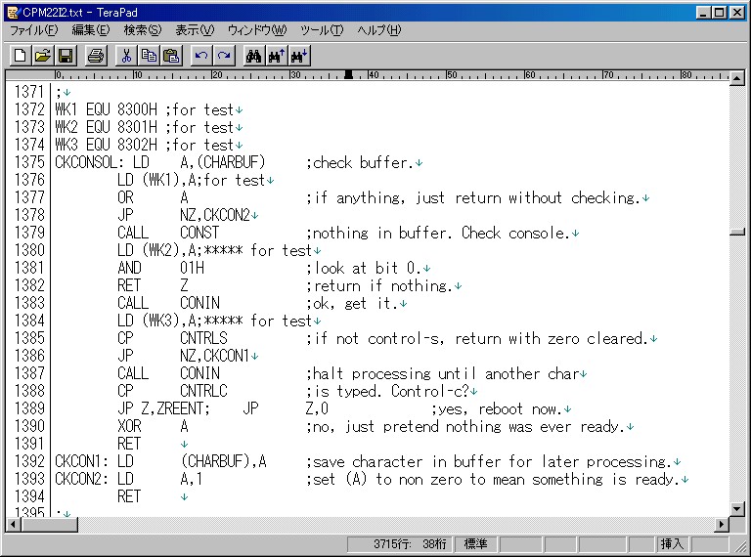751x557 pixels.
Task: Click 'CNTRLS' operand on line 1385
Action: [203, 338]
